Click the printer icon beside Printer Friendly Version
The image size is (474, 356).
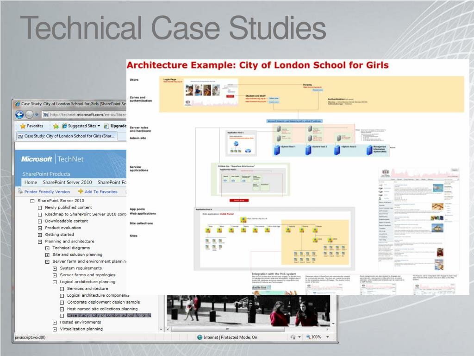coord(20,191)
